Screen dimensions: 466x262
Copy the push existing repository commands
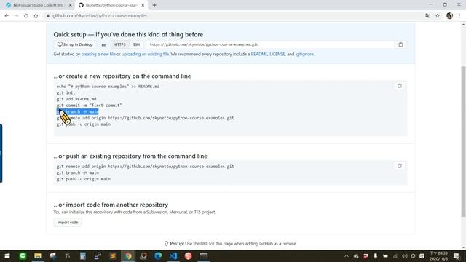point(400,166)
